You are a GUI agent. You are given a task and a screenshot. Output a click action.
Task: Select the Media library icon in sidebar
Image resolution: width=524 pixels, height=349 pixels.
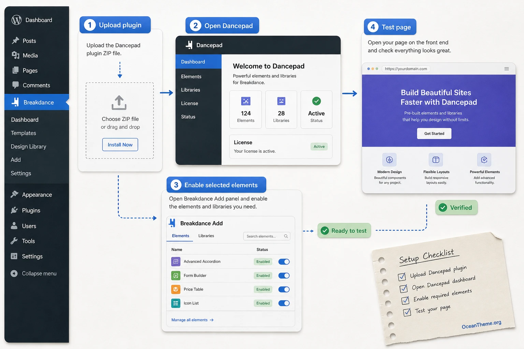click(15, 55)
